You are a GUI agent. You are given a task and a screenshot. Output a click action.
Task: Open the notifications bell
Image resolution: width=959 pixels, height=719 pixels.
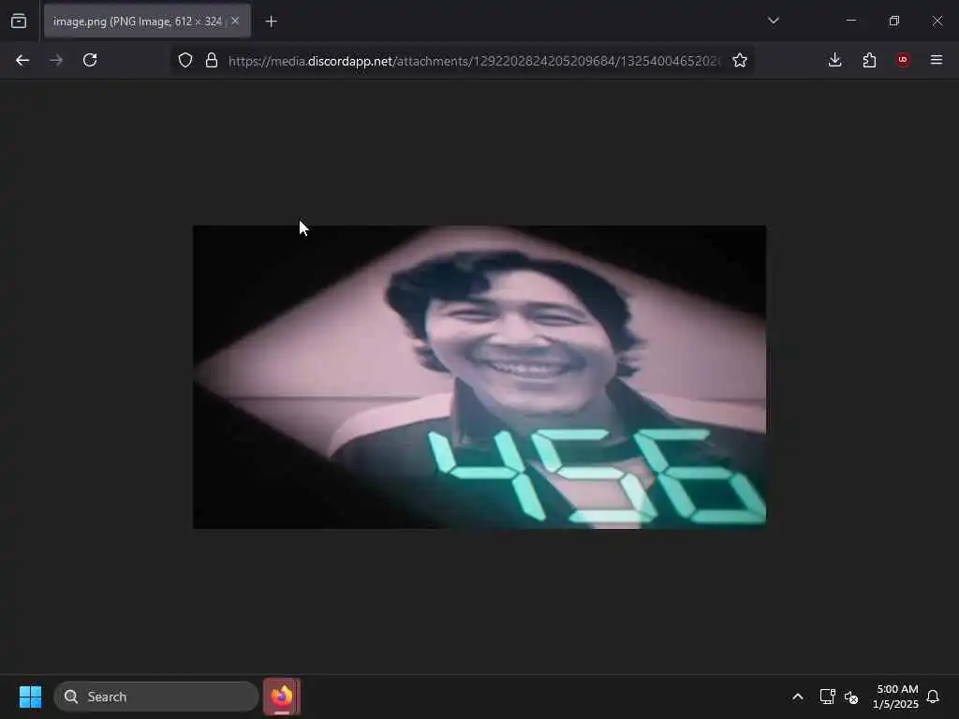pos(933,697)
